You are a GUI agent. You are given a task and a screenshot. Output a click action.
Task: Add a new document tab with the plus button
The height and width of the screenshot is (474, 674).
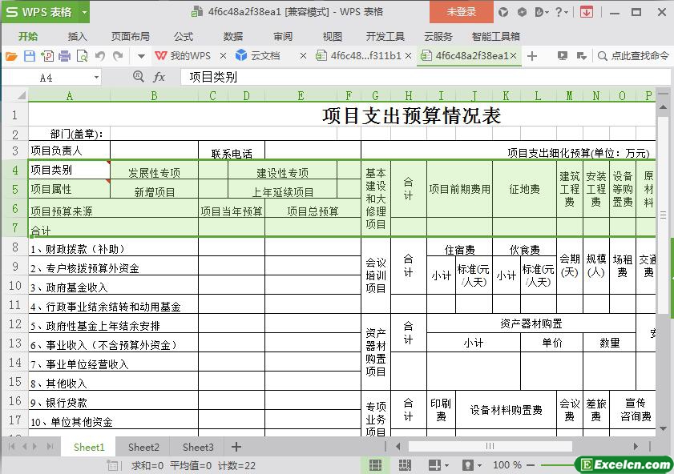pyautogui.click(x=531, y=56)
